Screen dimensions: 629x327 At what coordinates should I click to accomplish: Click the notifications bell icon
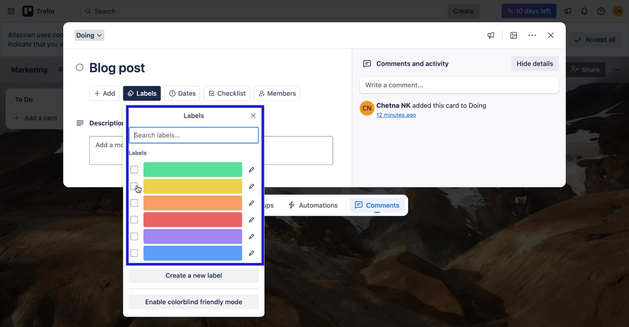(x=584, y=11)
